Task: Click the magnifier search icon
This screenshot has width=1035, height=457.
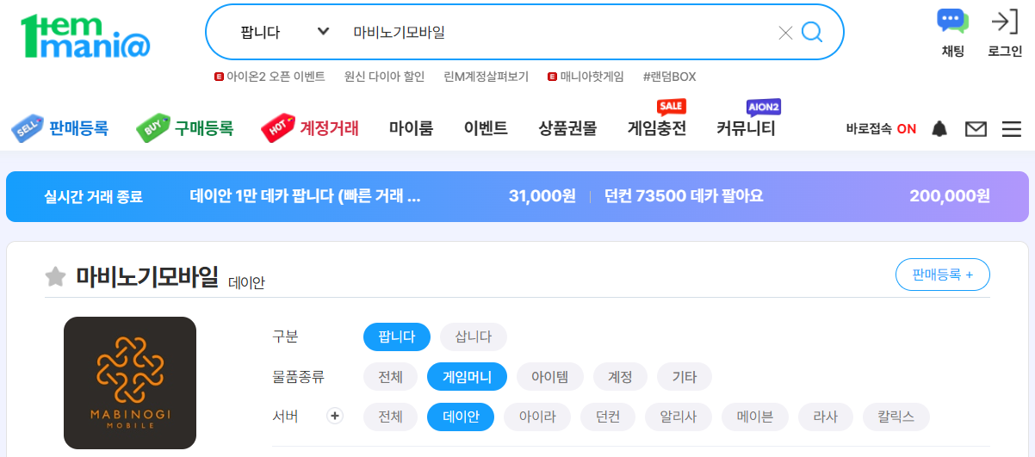Action: (x=812, y=33)
